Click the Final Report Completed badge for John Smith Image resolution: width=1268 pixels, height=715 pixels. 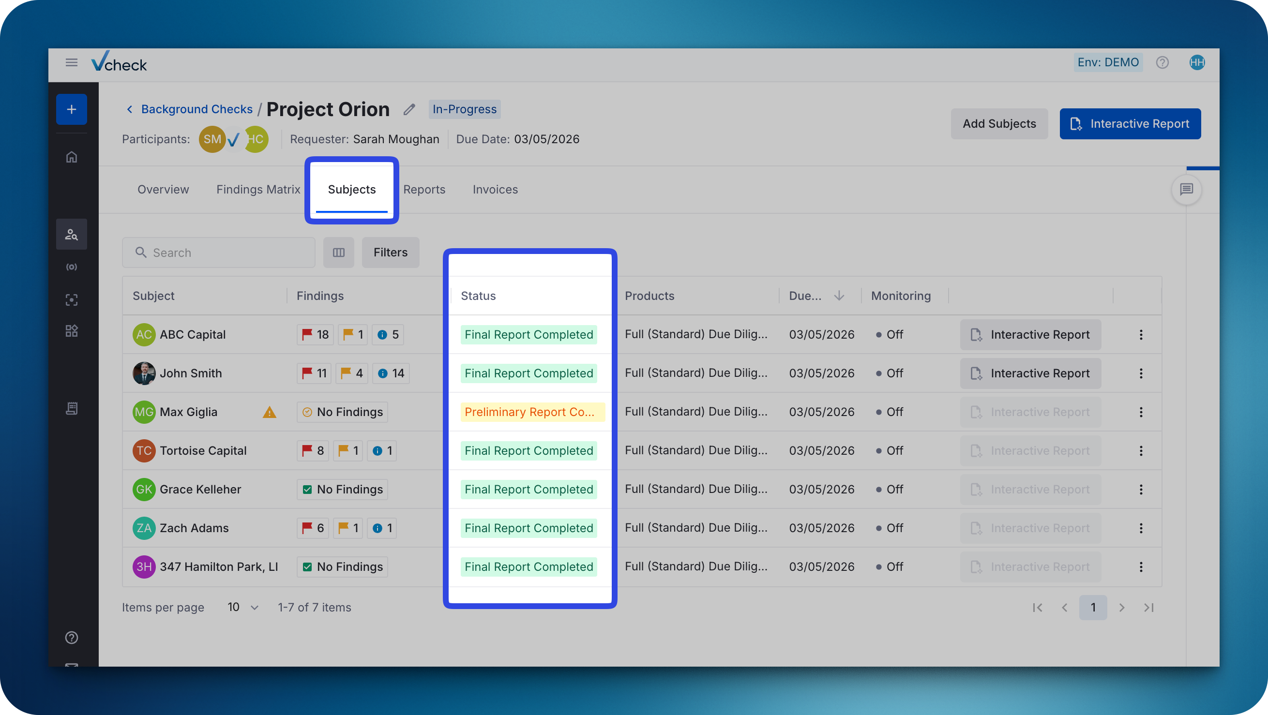528,373
